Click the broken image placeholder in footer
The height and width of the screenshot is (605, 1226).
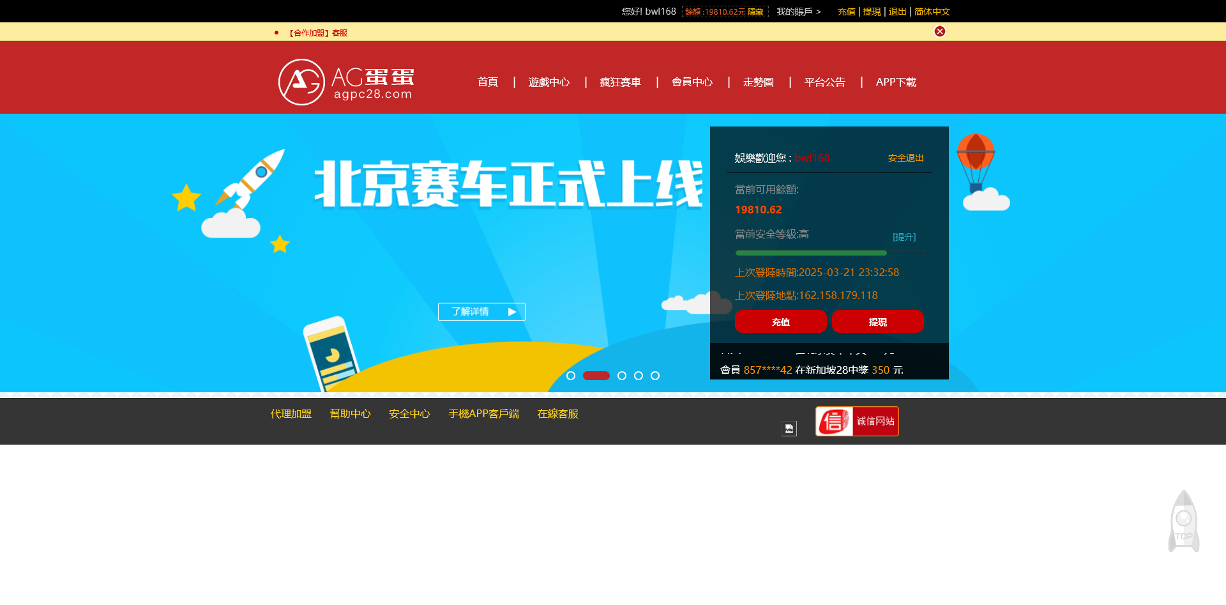click(788, 429)
